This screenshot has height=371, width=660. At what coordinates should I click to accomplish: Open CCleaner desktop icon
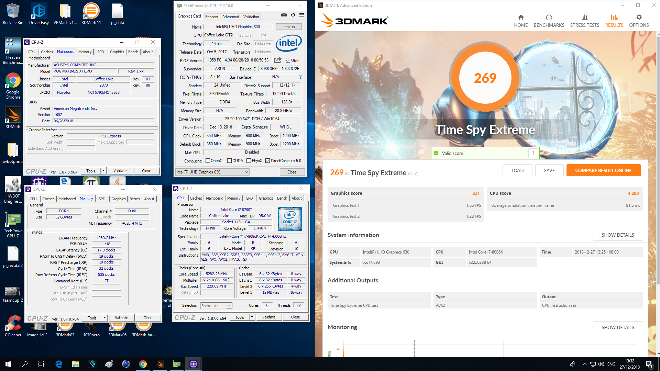(x=13, y=326)
